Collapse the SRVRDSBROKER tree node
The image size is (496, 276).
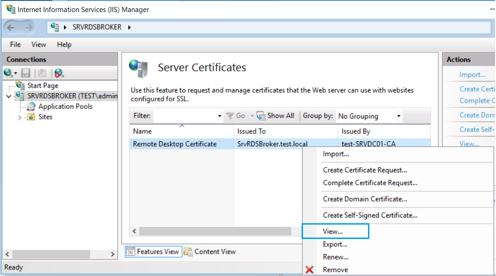tap(9, 96)
